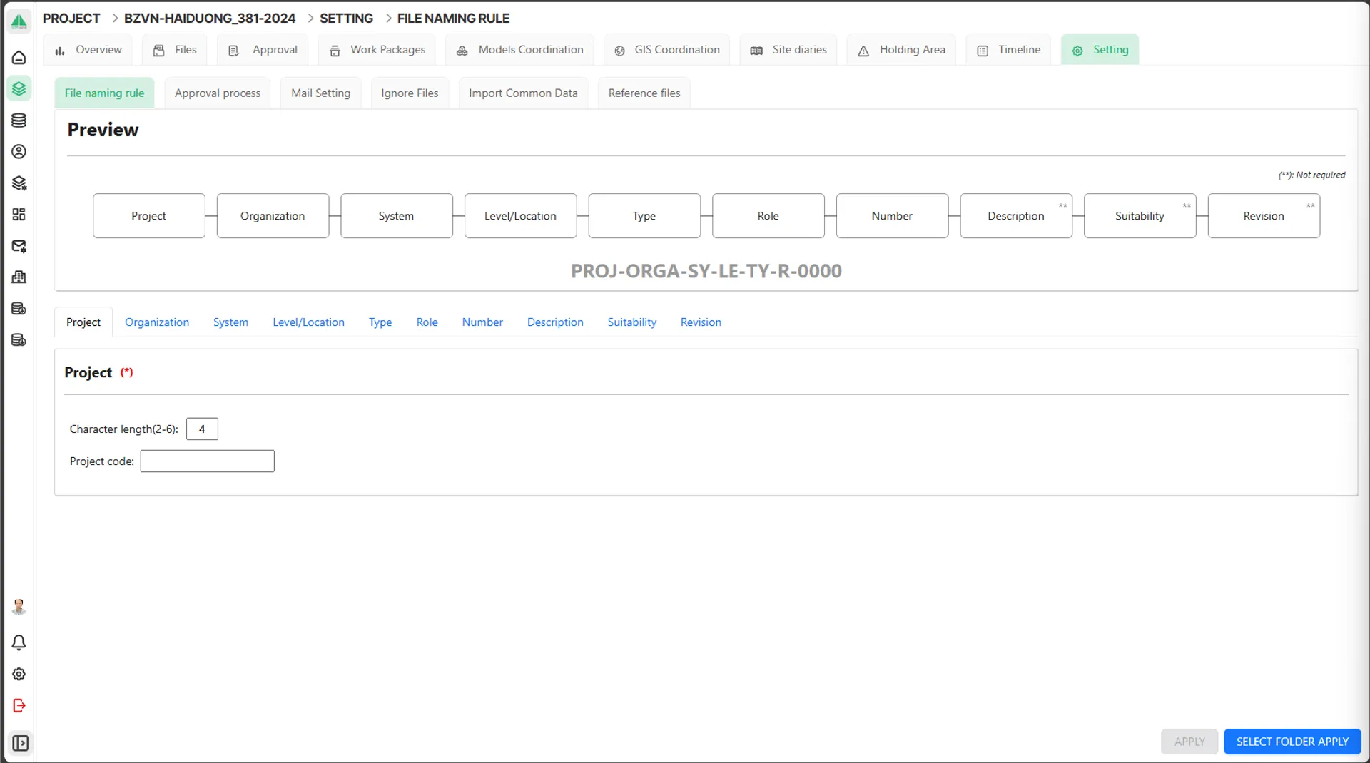The image size is (1370, 763).
Task: Switch to Role field tab
Action: coord(427,322)
